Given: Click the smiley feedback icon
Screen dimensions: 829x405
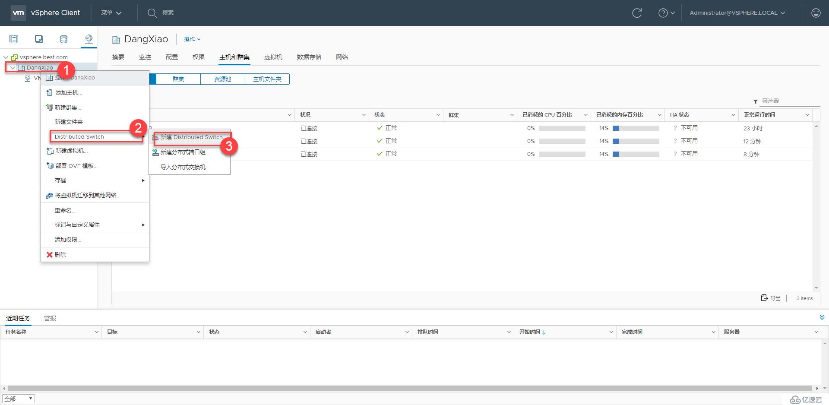Looking at the screenshot, I should coord(816,13).
